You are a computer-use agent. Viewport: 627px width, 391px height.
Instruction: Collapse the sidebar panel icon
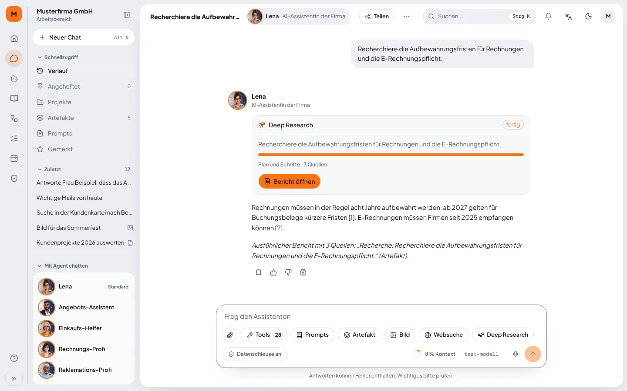click(x=127, y=15)
